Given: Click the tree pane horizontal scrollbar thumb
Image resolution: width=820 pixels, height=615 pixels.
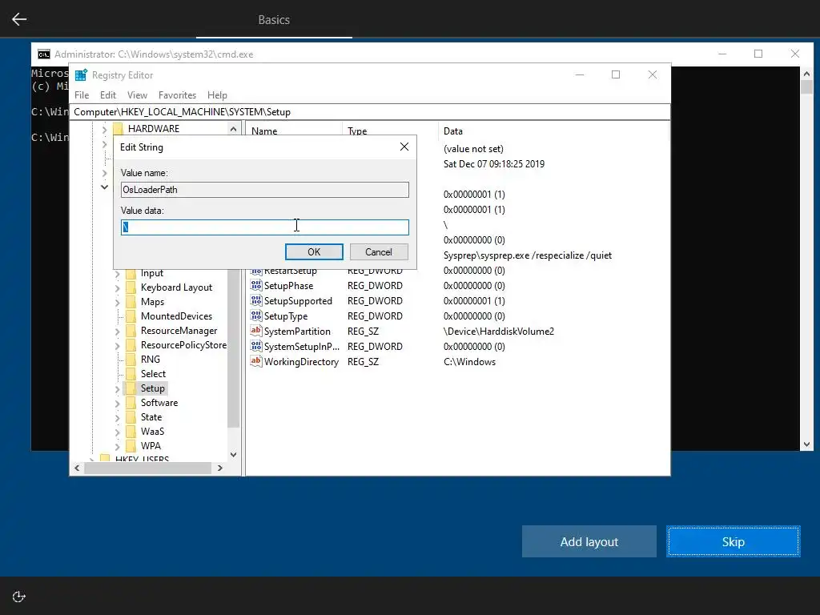Looking at the screenshot, I should (147, 468).
